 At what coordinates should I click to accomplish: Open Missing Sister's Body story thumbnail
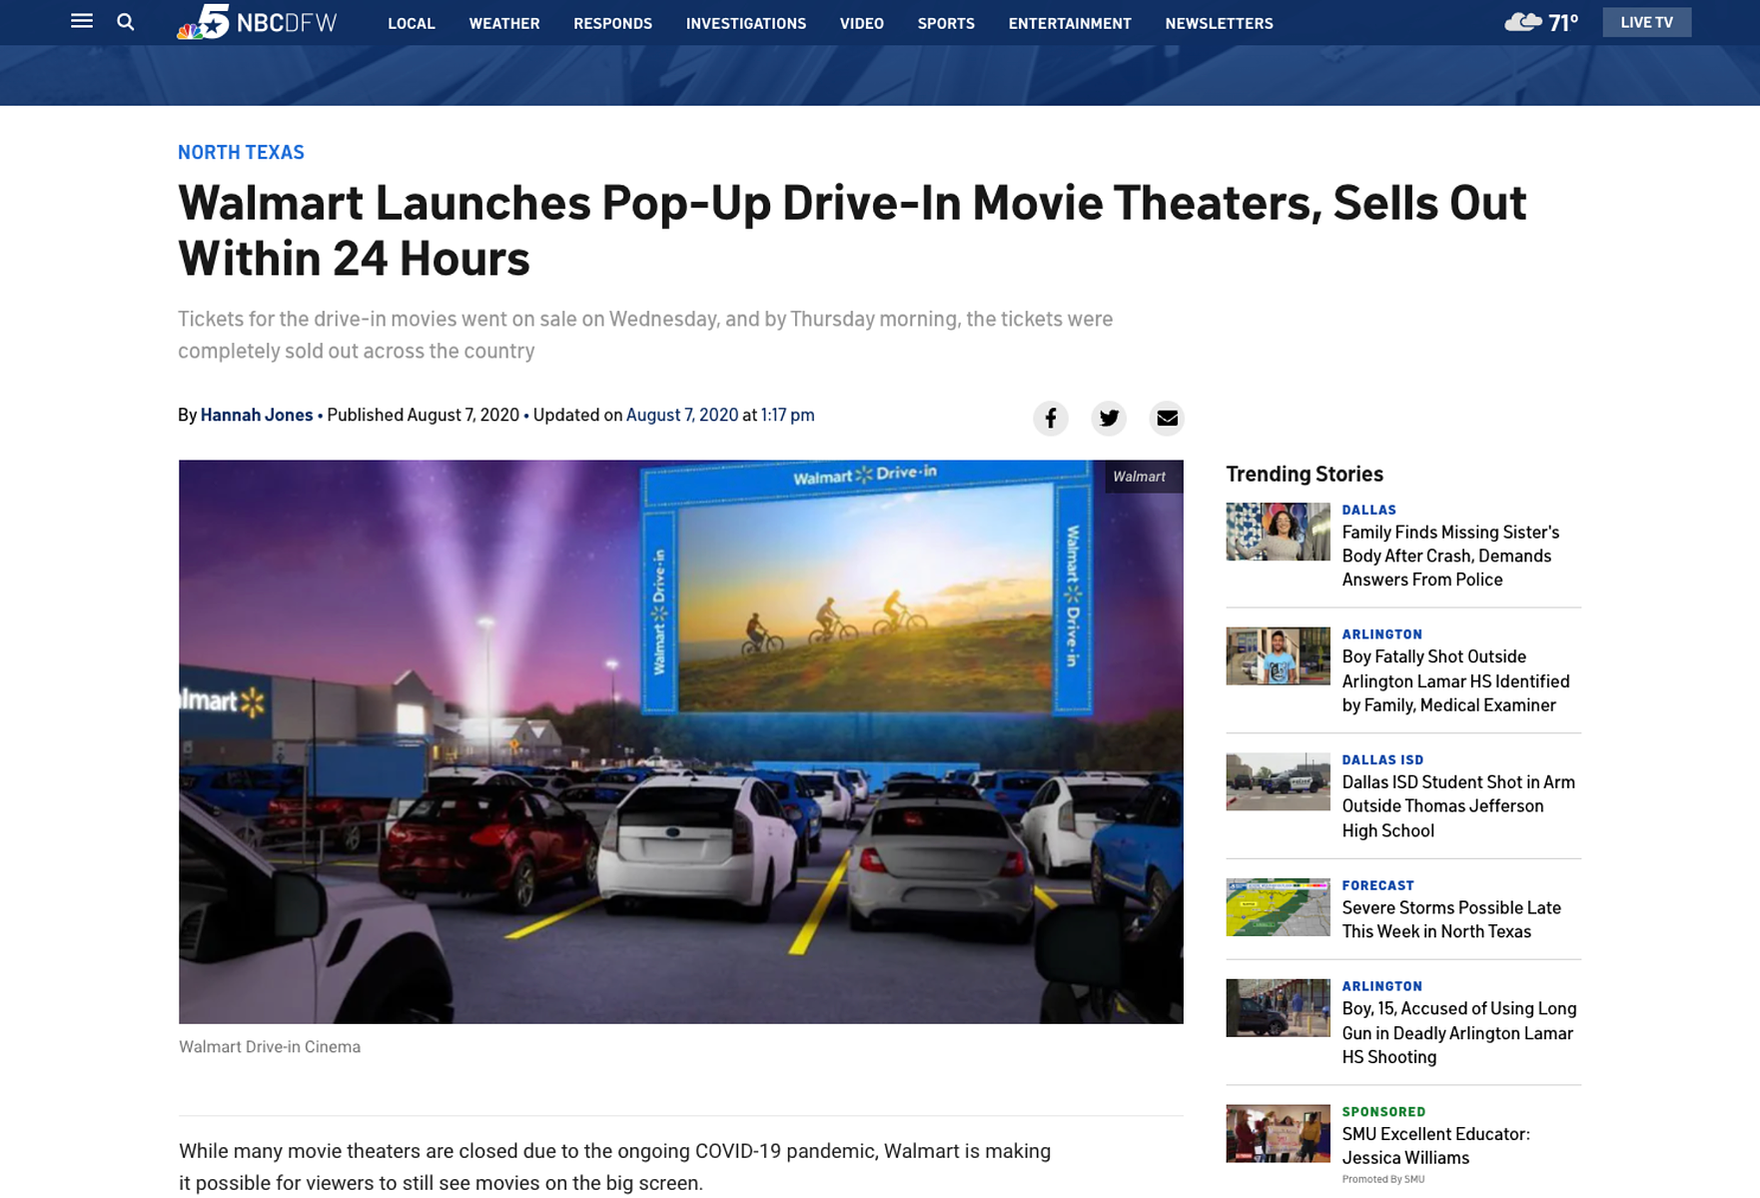[x=1278, y=532]
